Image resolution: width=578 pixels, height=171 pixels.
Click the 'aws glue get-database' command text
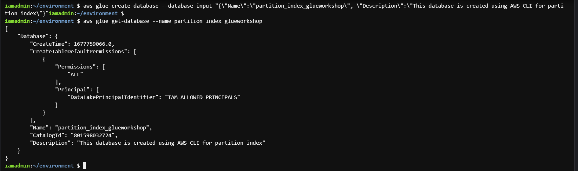click(x=116, y=21)
